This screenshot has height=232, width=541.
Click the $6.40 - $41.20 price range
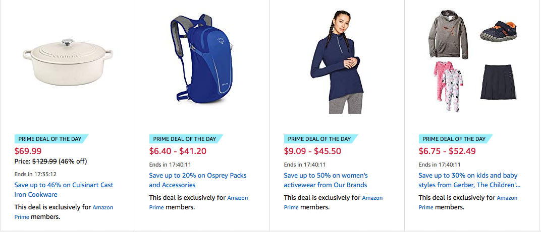coord(178,150)
